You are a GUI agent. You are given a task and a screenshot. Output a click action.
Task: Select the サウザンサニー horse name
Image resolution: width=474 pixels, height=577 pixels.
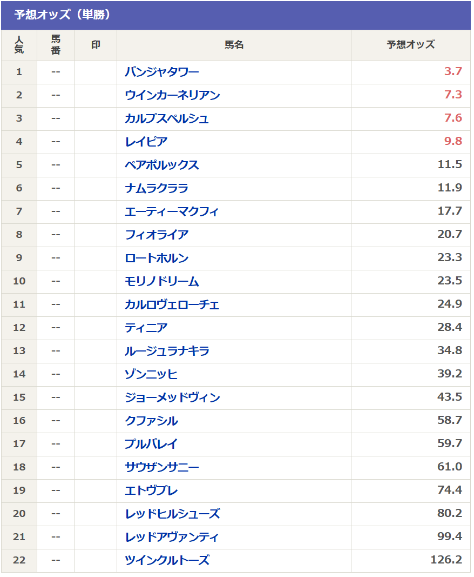coord(161,467)
